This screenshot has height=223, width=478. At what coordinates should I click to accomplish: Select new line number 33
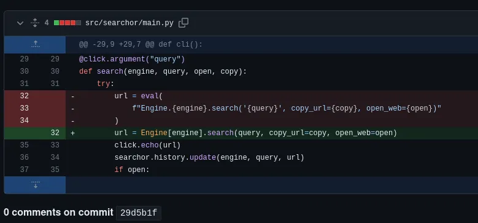(55, 145)
